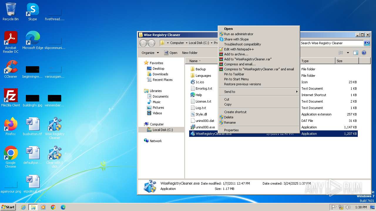Open Acrobat Reader DC desktop shortcut
This screenshot has height=211, width=376.
(11, 42)
